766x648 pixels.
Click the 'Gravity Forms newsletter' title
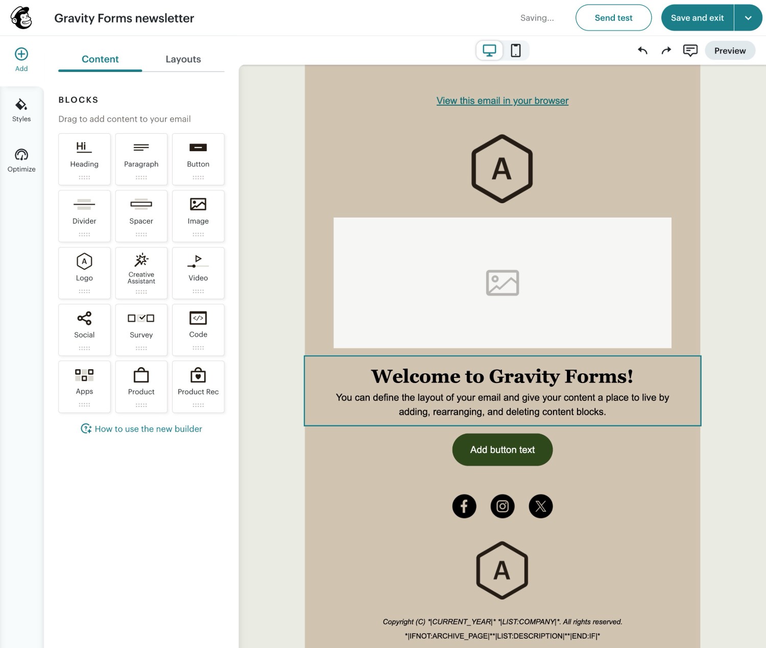[124, 18]
